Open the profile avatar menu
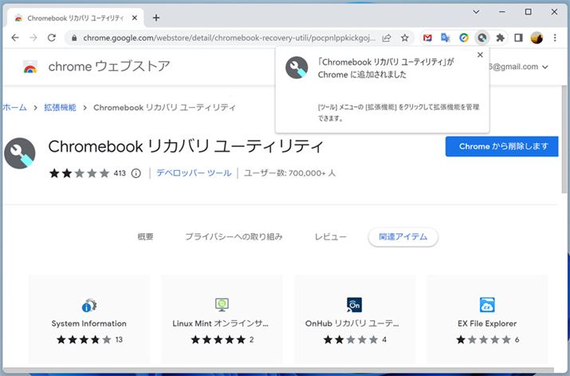This screenshot has height=376, width=570. pos(537,38)
